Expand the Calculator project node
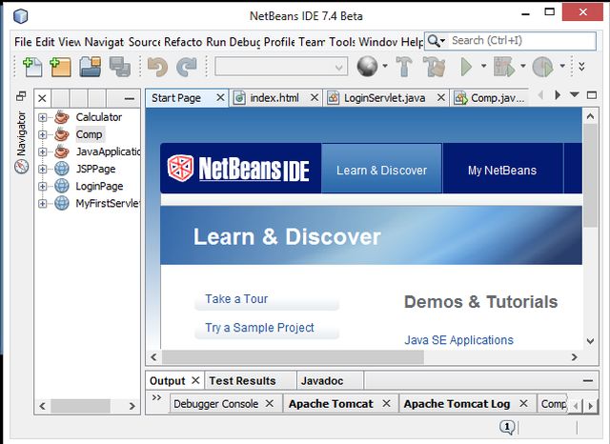This screenshot has height=444, width=610. point(42,117)
